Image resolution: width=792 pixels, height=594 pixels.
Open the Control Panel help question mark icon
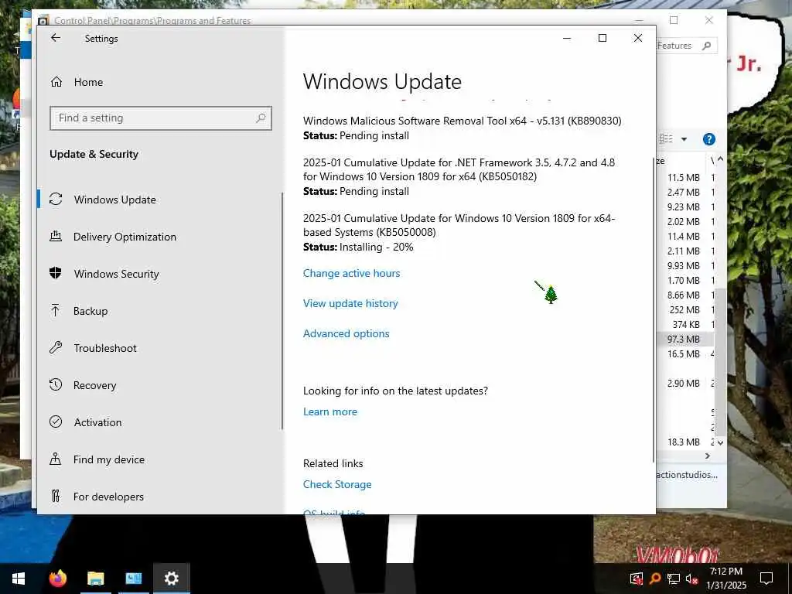coord(708,139)
